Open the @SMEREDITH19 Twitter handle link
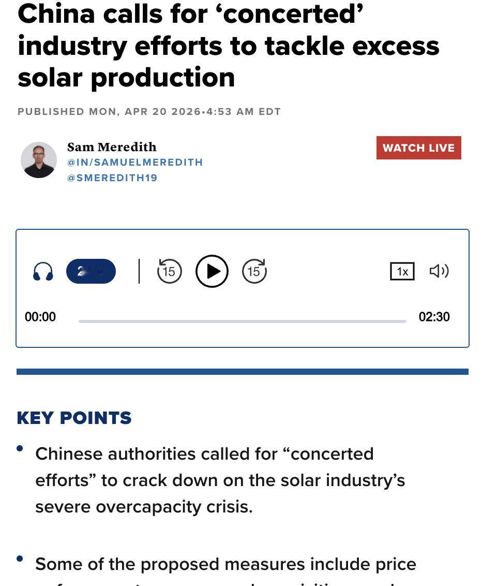482x586 pixels. click(112, 178)
